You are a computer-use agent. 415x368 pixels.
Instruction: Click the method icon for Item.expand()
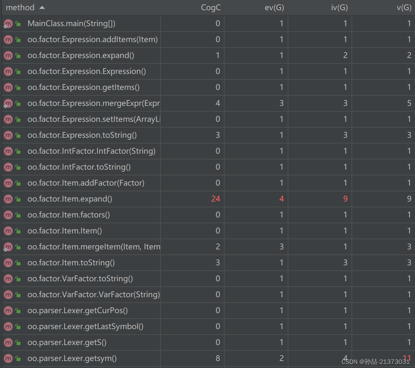pos(8,199)
